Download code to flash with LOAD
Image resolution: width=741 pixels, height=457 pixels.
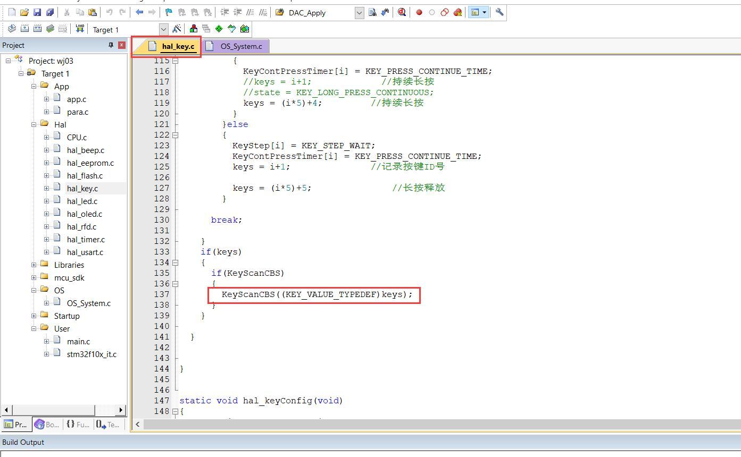tap(80, 29)
